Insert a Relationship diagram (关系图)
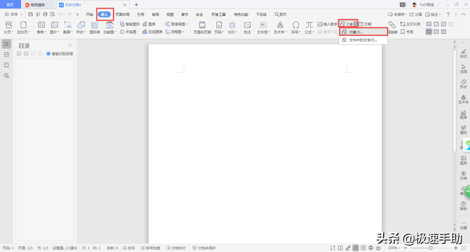470x252 pixels. tap(128, 32)
